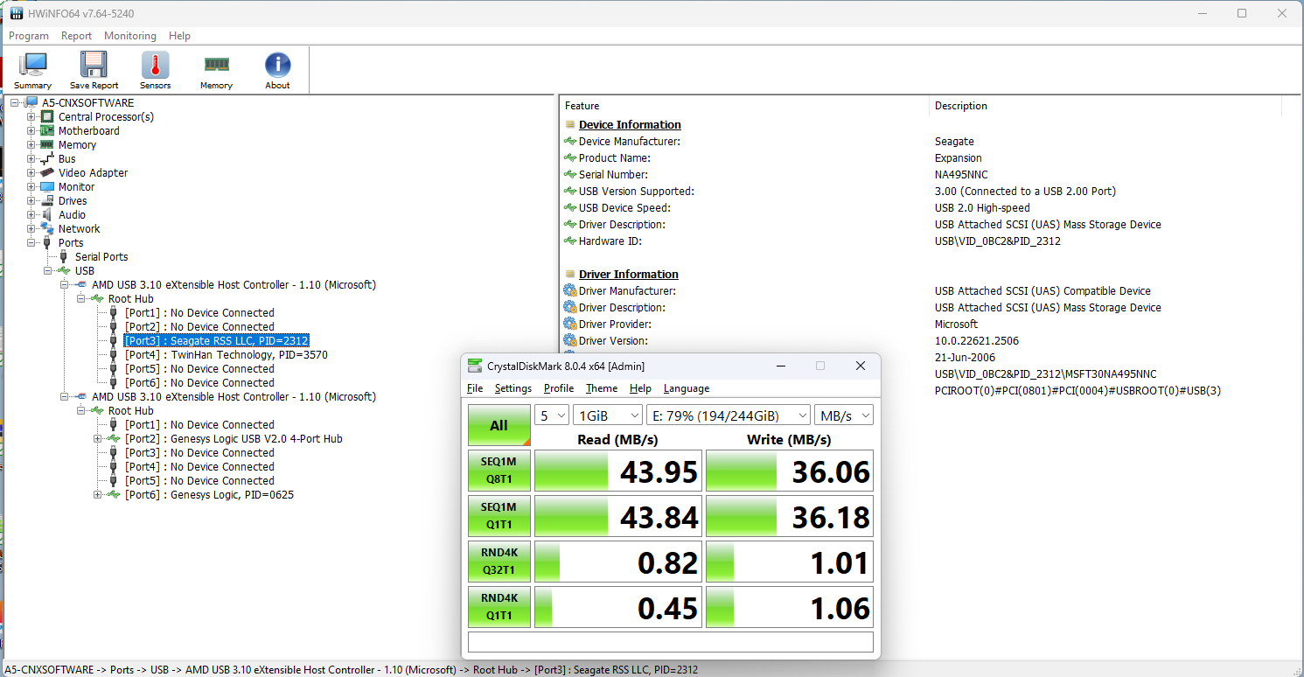
Task: Expand Genesys Logic USB V2.0 4-Port Hub
Action: click(98, 438)
